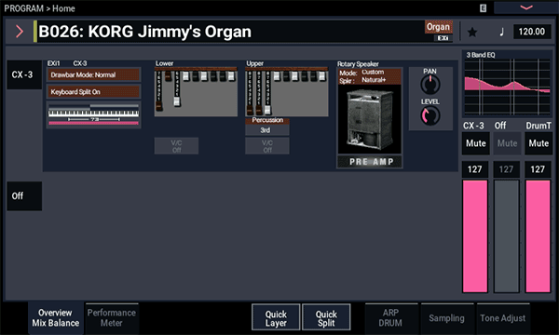Adjust the LEVEL knob

[429, 115]
